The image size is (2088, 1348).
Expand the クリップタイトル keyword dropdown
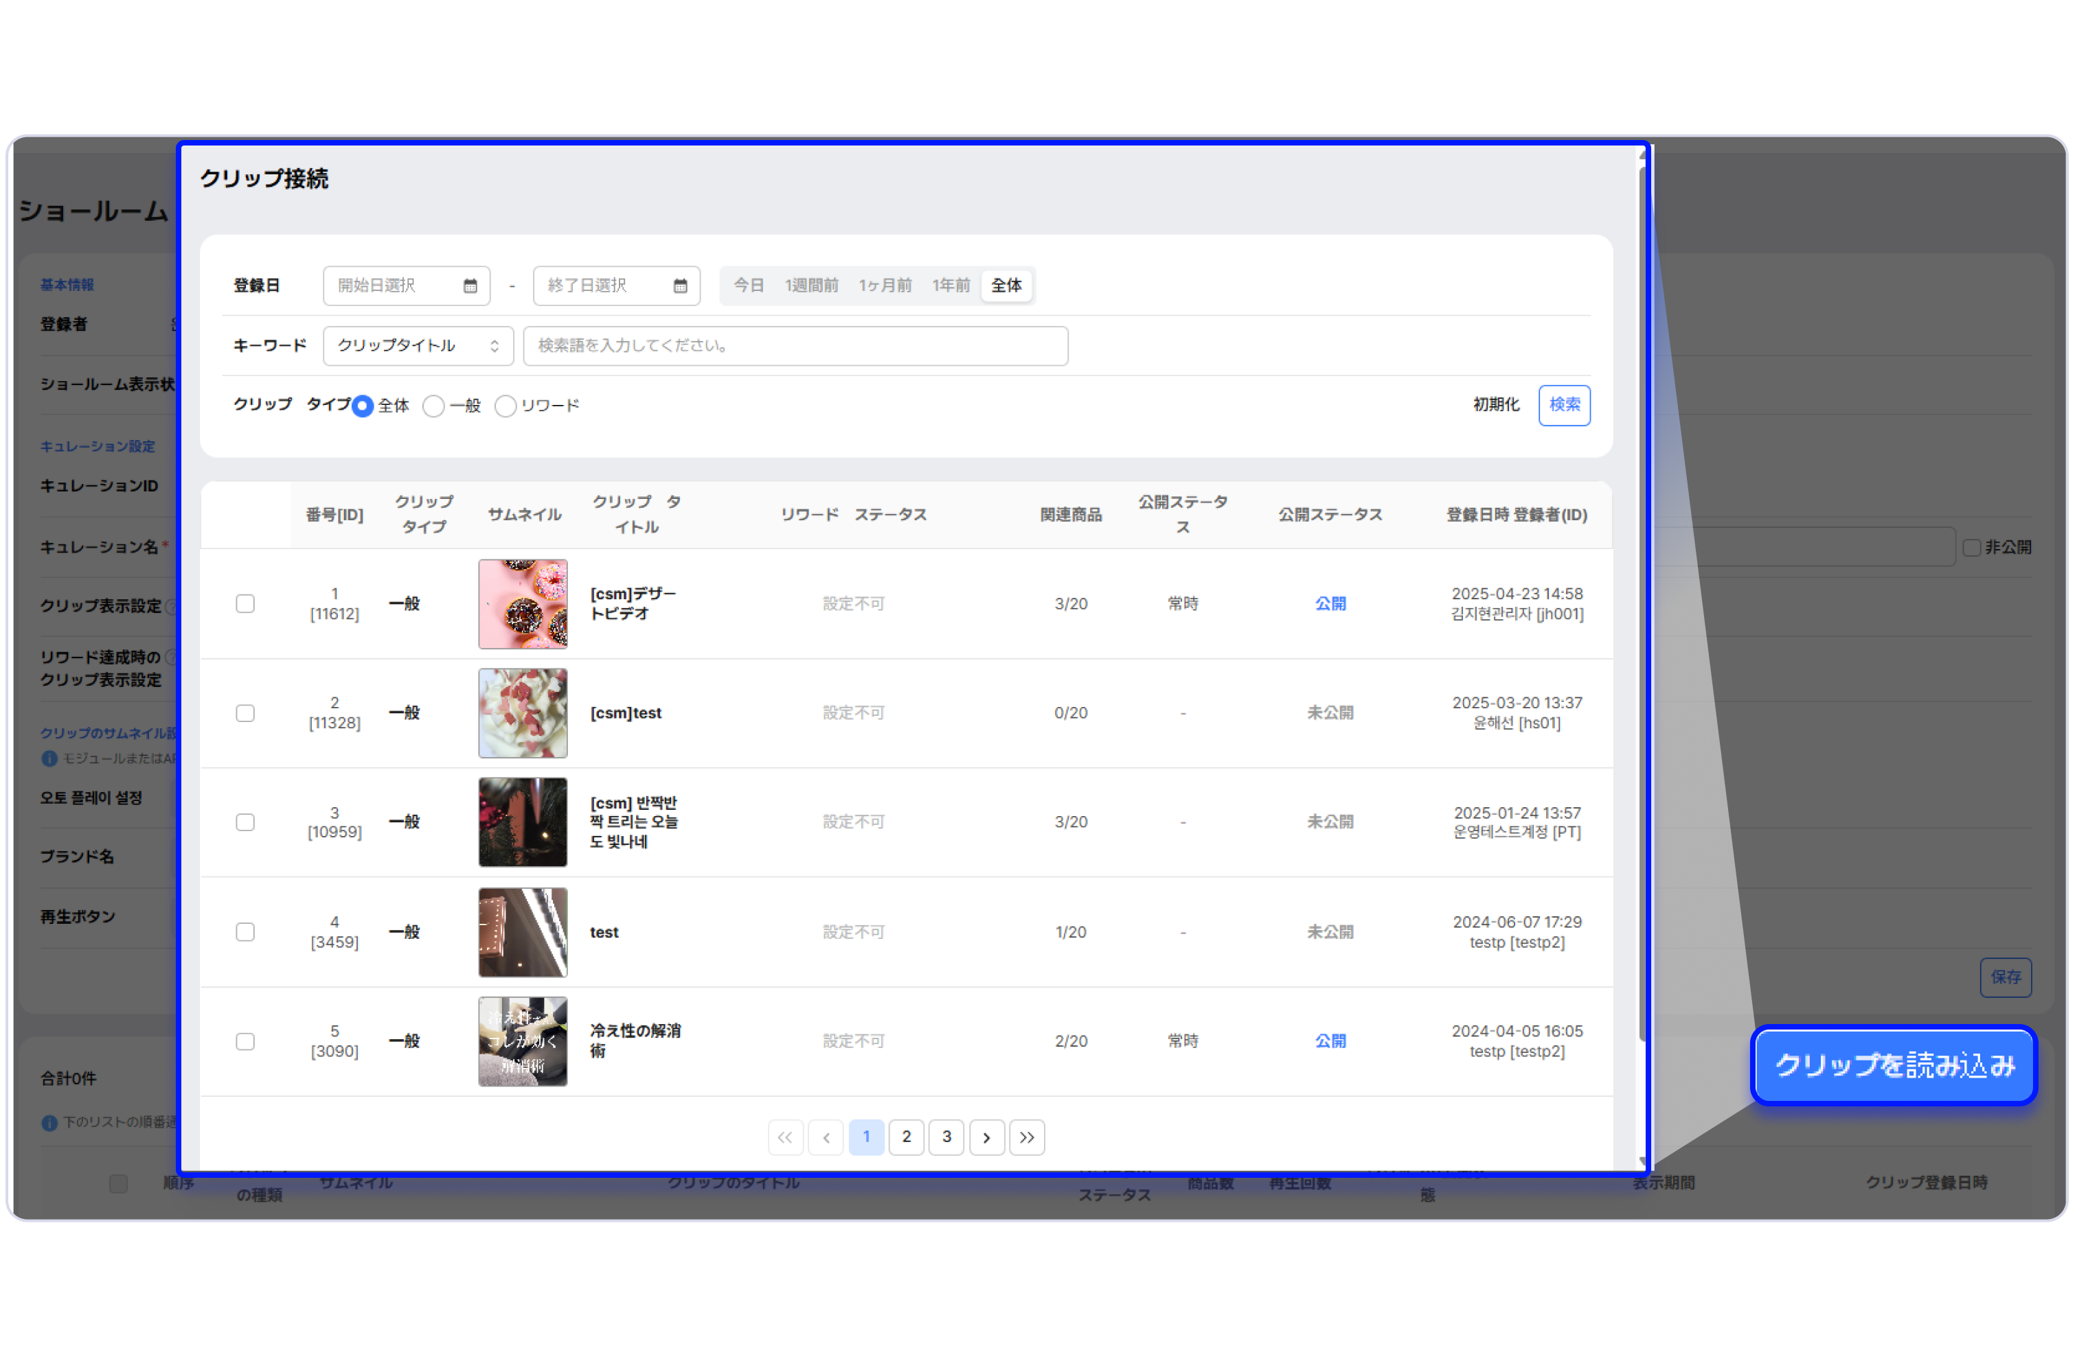[418, 346]
